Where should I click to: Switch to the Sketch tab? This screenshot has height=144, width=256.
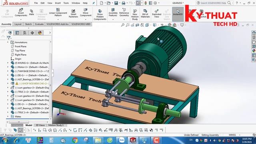click(x=28, y=24)
